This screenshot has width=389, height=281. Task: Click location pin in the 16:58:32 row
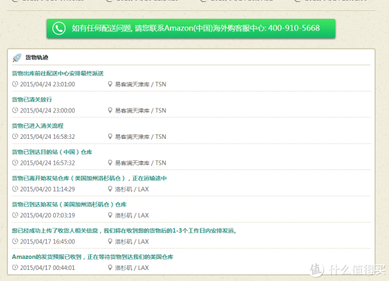pyautogui.click(x=110, y=136)
